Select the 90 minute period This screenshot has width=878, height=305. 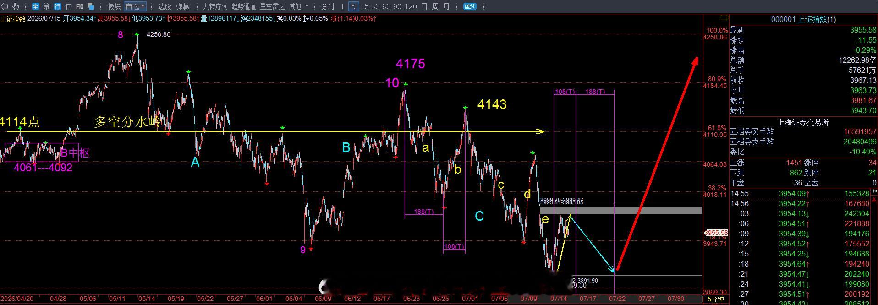tap(397, 6)
